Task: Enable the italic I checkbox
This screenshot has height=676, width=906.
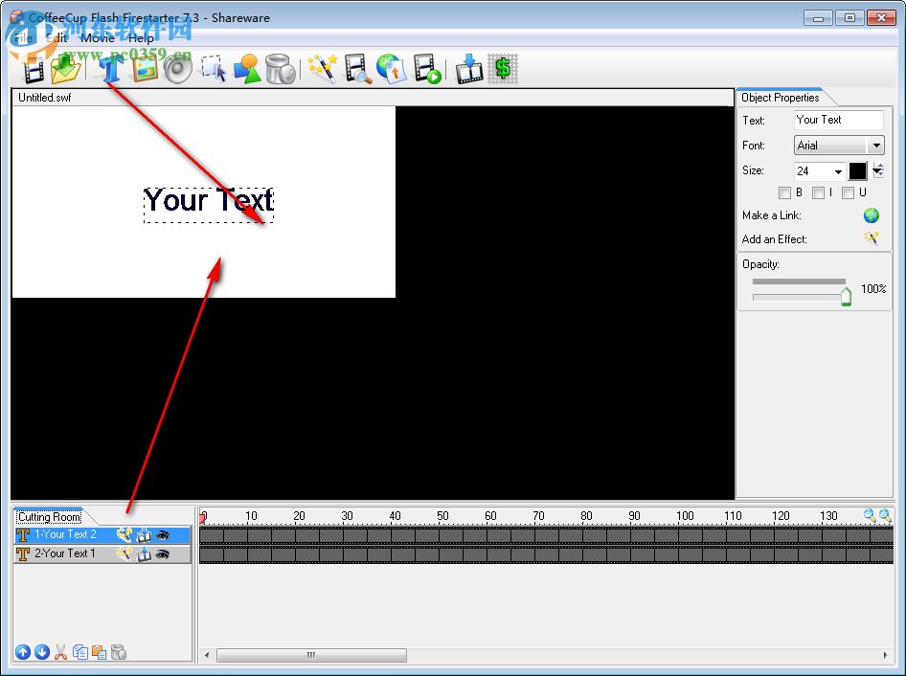Action: click(818, 193)
